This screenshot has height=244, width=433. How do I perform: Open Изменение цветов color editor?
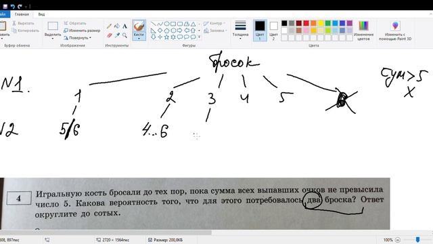click(x=363, y=30)
